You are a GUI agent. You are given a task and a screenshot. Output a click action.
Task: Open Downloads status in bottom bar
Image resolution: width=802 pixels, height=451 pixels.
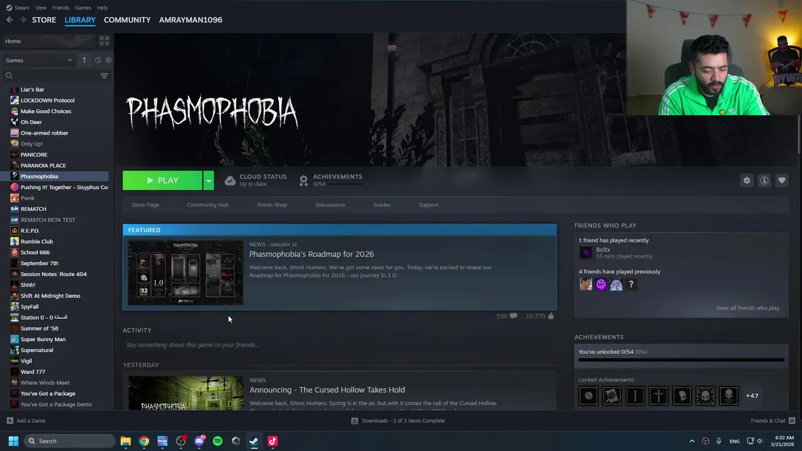pos(398,421)
